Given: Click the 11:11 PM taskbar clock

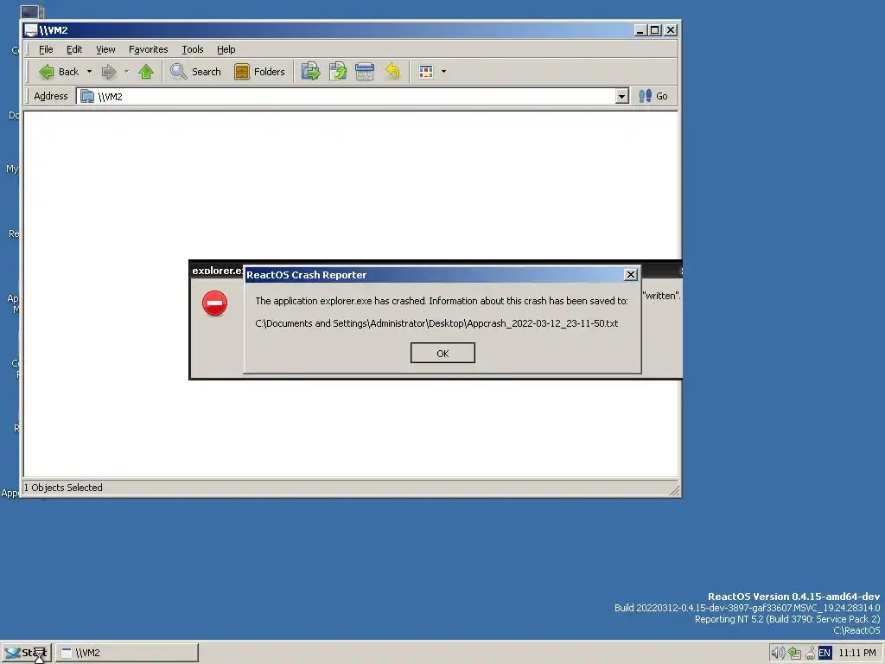Looking at the screenshot, I should [857, 654].
